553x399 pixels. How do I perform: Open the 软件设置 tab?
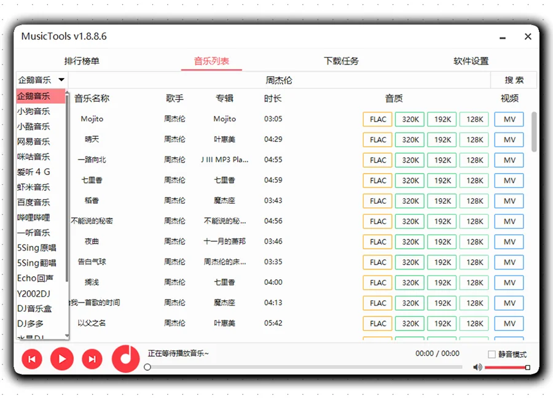pyautogui.click(x=470, y=61)
